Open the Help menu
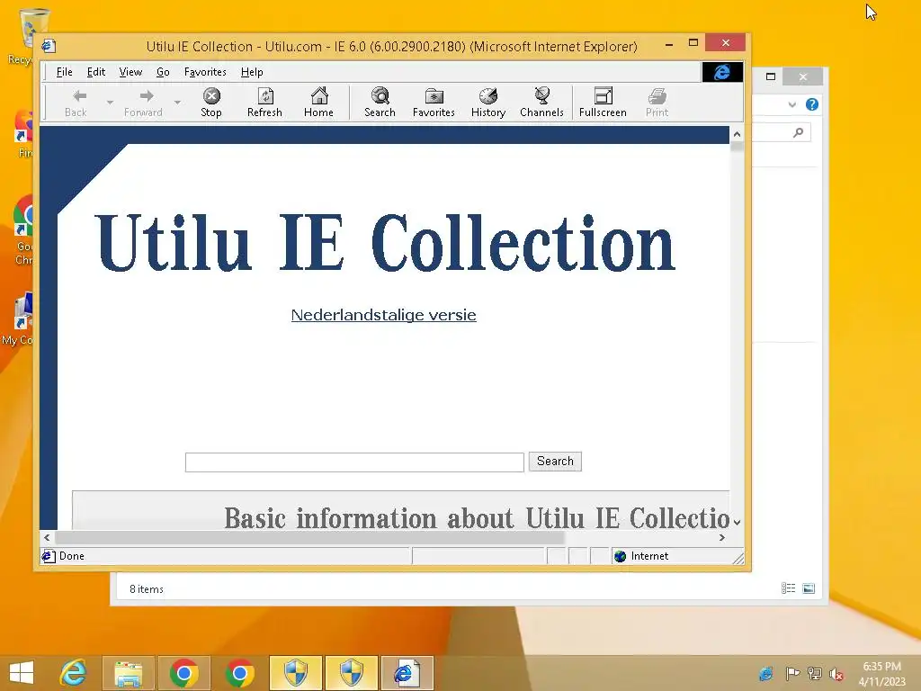Image resolution: width=921 pixels, height=691 pixels. coord(252,72)
